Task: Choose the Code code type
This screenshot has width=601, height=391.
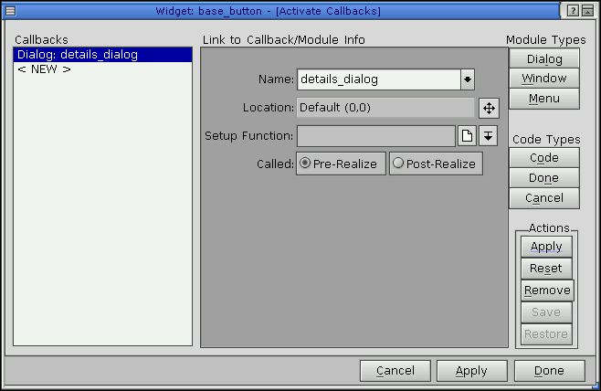Action: 544,158
